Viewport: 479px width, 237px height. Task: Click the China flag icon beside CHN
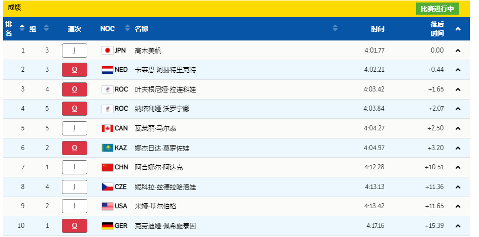click(107, 167)
